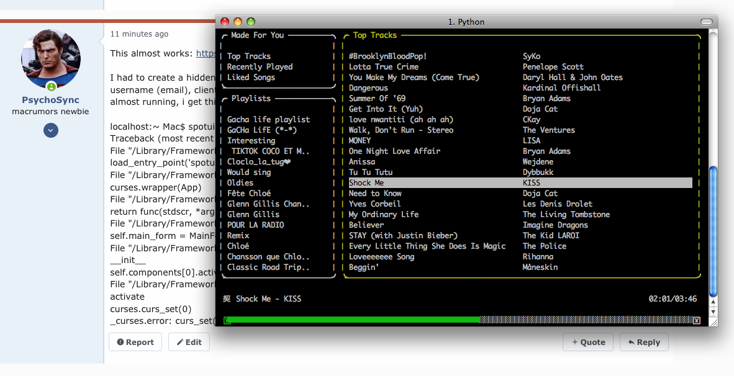Select track love nwantiti (ah ah ah)
The image size is (734, 376).
pyautogui.click(x=401, y=119)
